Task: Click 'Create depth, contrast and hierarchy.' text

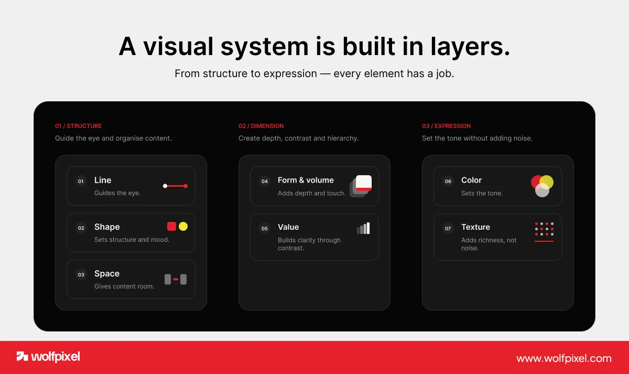Action: click(299, 138)
